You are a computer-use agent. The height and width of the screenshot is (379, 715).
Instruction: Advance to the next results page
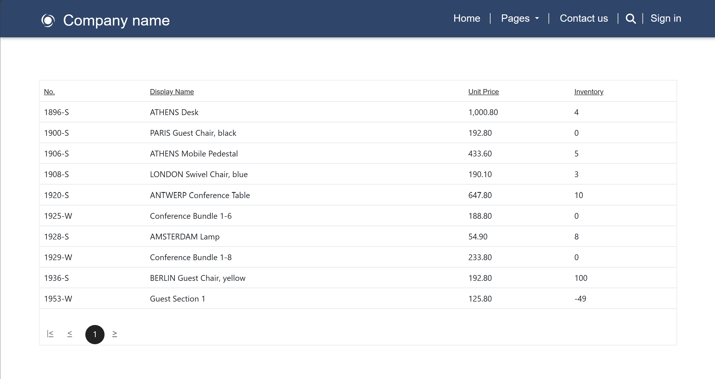pos(115,334)
